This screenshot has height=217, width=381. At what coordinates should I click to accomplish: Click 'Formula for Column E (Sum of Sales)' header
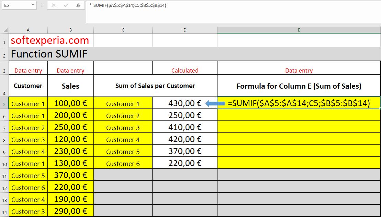[299, 86]
